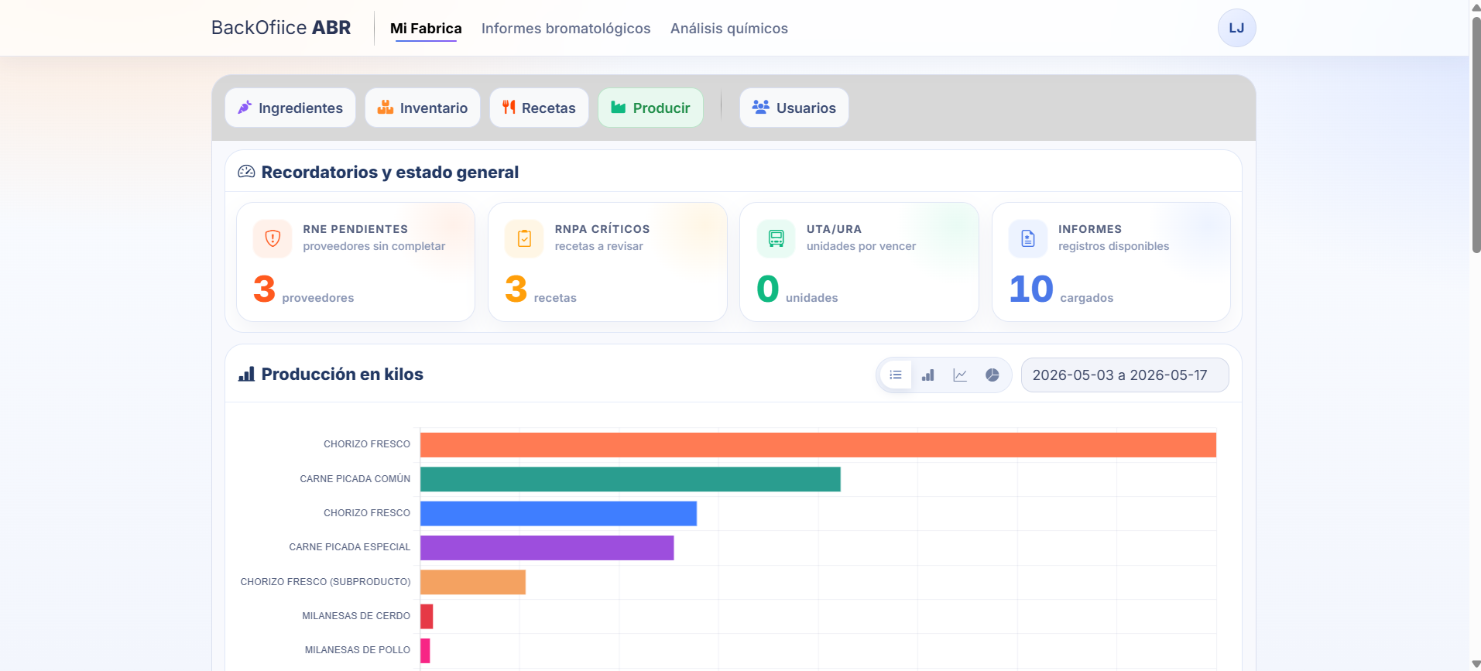Screen dimensions: 1481x671
Task: Open Análisis químicos in the top navigation
Action: [x=729, y=29]
